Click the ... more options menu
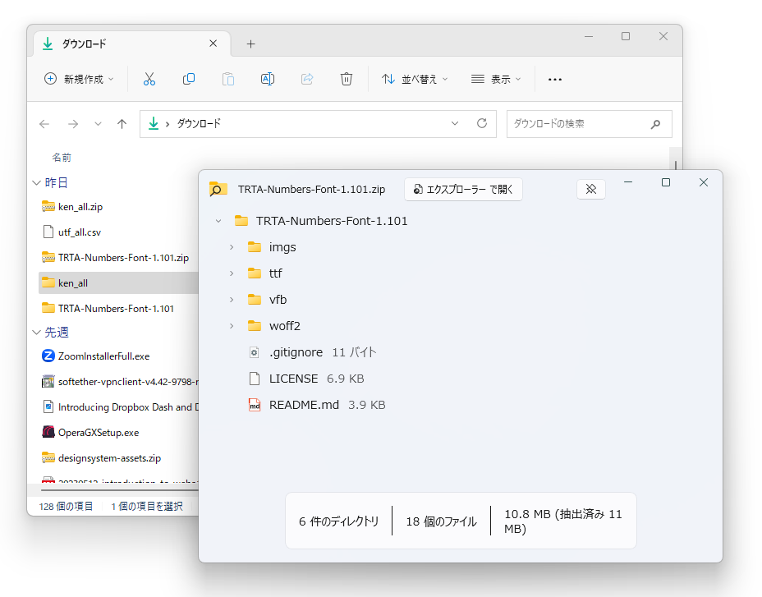 (x=554, y=79)
